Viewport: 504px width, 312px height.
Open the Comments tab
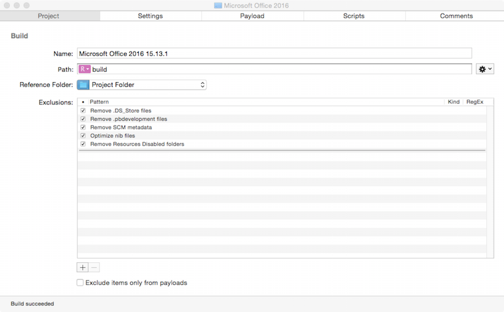(456, 16)
